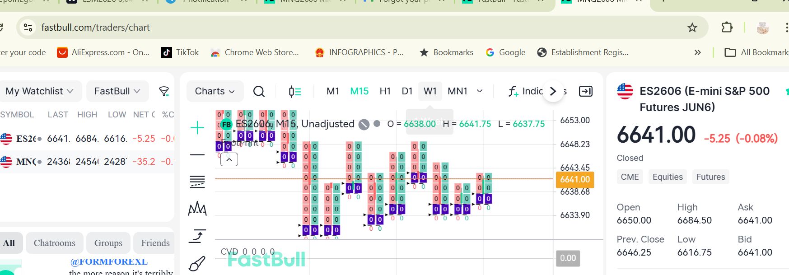Expand the My Watchlist dropdown

click(x=39, y=91)
